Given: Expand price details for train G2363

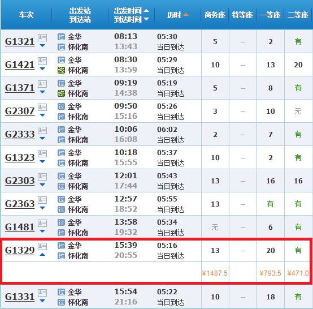Looking at the screenshot, I should click(42, 208).
